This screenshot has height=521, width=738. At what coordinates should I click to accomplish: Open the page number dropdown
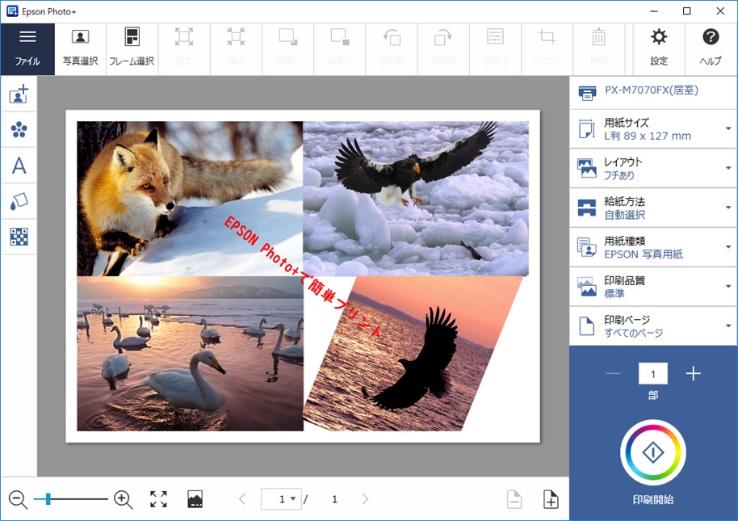click(x=292, y=499)
